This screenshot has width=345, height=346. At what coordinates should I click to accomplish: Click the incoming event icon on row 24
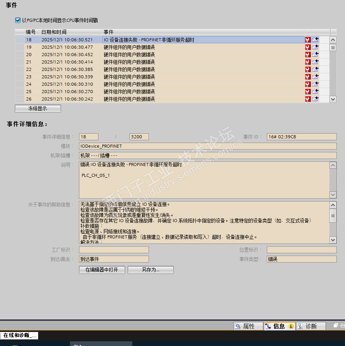(315, 84)
